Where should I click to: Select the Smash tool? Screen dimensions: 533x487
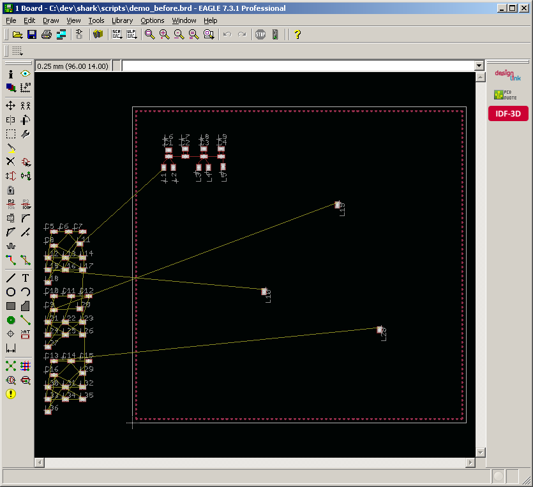[x=11, y=218]
